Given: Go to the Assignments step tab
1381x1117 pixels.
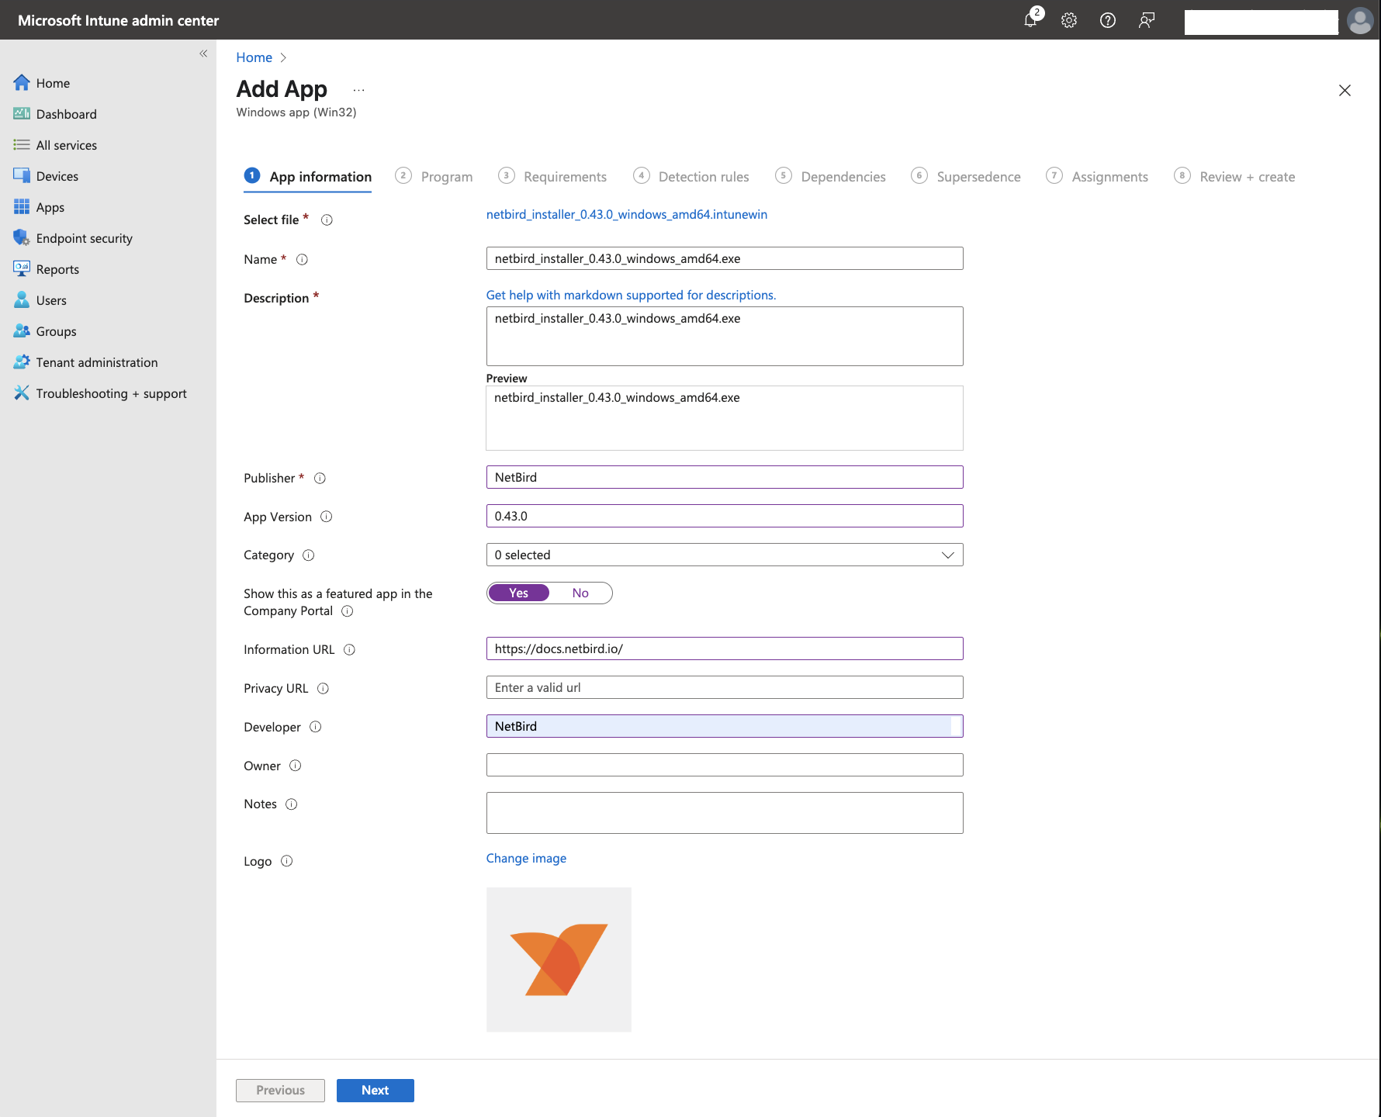Looking at the screenshot, I should [x=1109, y=177].
